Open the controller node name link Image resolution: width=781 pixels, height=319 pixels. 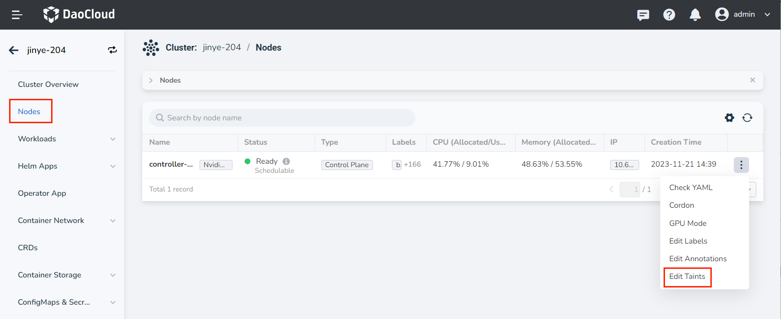[x=171, y=164]
